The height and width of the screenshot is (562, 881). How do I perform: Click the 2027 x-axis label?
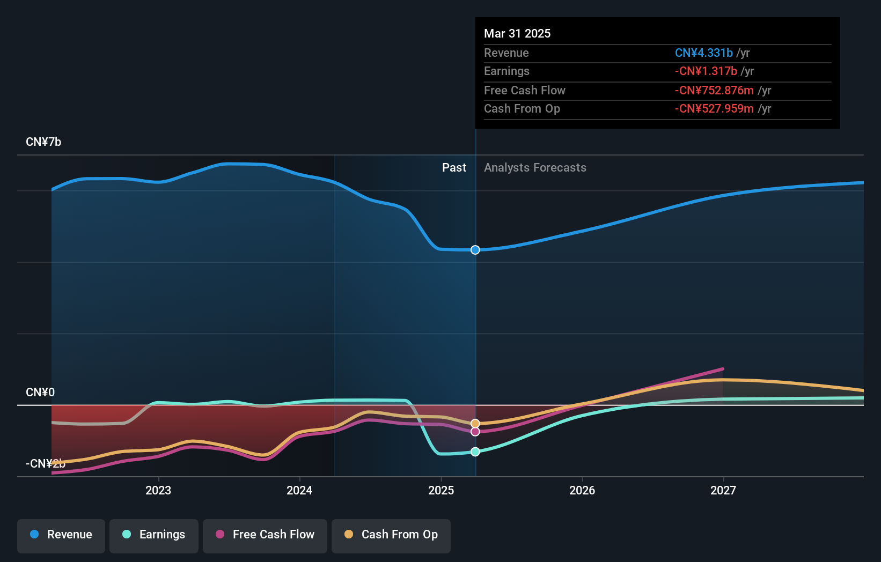pyautogui.click(x=723, y=490)
